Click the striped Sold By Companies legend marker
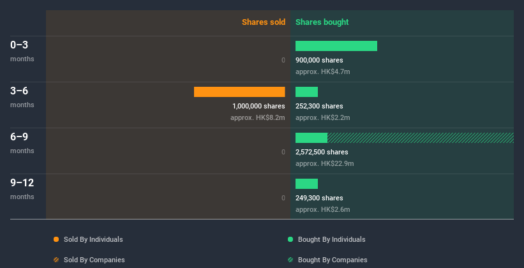 click(x=56, y=260)
